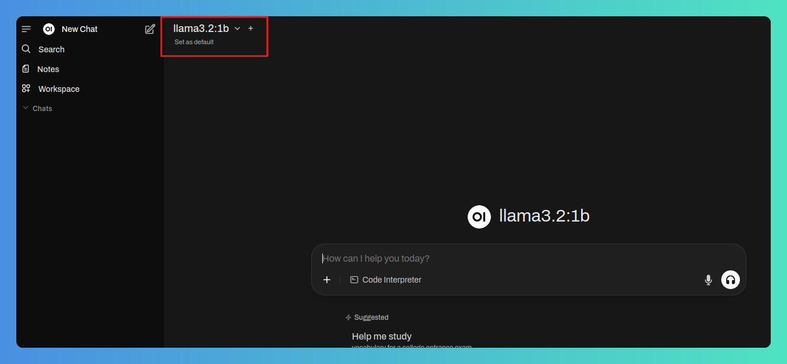This screenshot has width=787, height=364.
Task: Add another model with plus icon
Action: [251, 28]
